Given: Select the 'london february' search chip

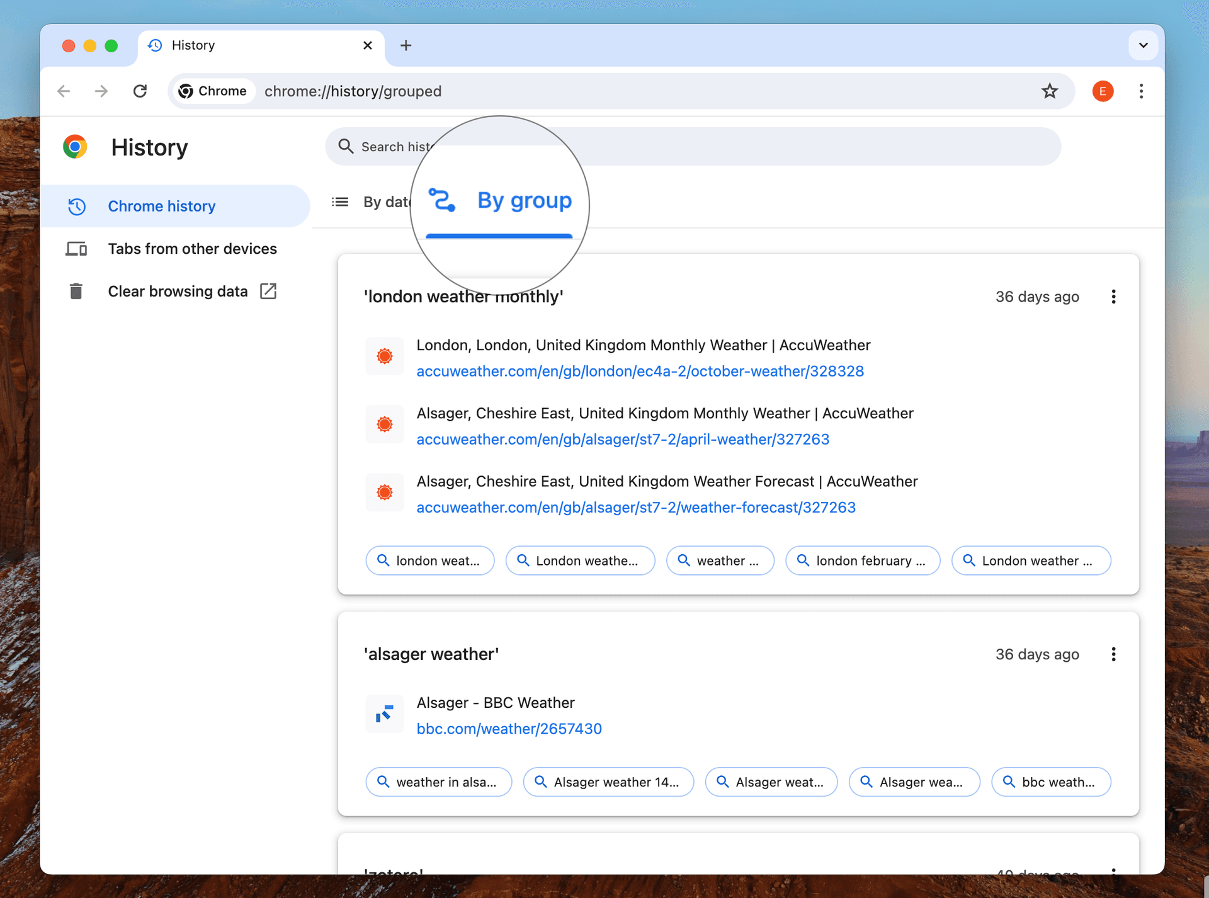Looking at the screenshot, I should 863,560.
